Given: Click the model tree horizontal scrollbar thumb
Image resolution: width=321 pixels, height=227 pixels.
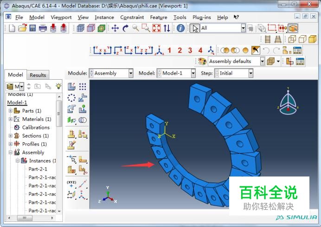Looking at the screenshot, I should (25, 218).
